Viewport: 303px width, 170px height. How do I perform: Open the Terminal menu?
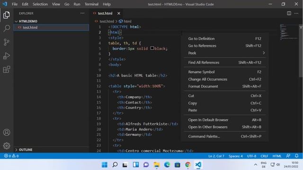[x=91, y=4]
